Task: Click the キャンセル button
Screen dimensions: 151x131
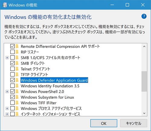Action: pyautogui.click(x=133, y=123)
